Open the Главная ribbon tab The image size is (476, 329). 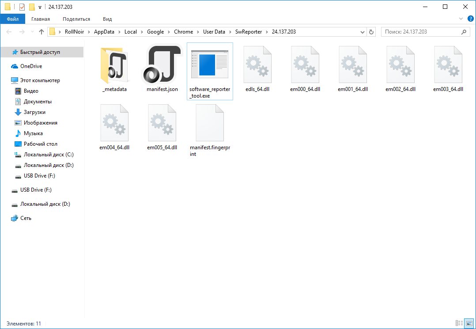(x=40, y=19)
